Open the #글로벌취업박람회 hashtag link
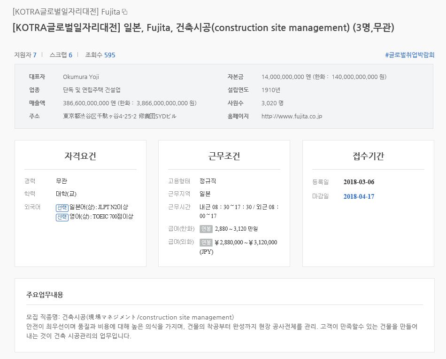This screenshot has width=446, height=359. click(409, 55)
